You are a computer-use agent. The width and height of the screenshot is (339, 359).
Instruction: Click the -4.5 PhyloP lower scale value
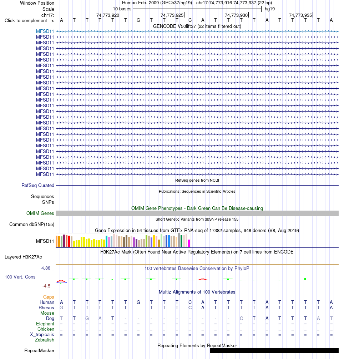pos(46,286)
